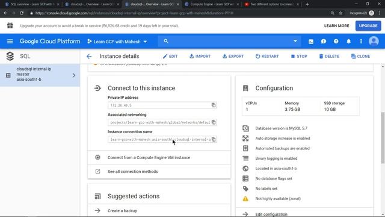This screenshot has width=385, height=217.
Task: Click the Incognito profile indicator
Action: click(362, 13)
